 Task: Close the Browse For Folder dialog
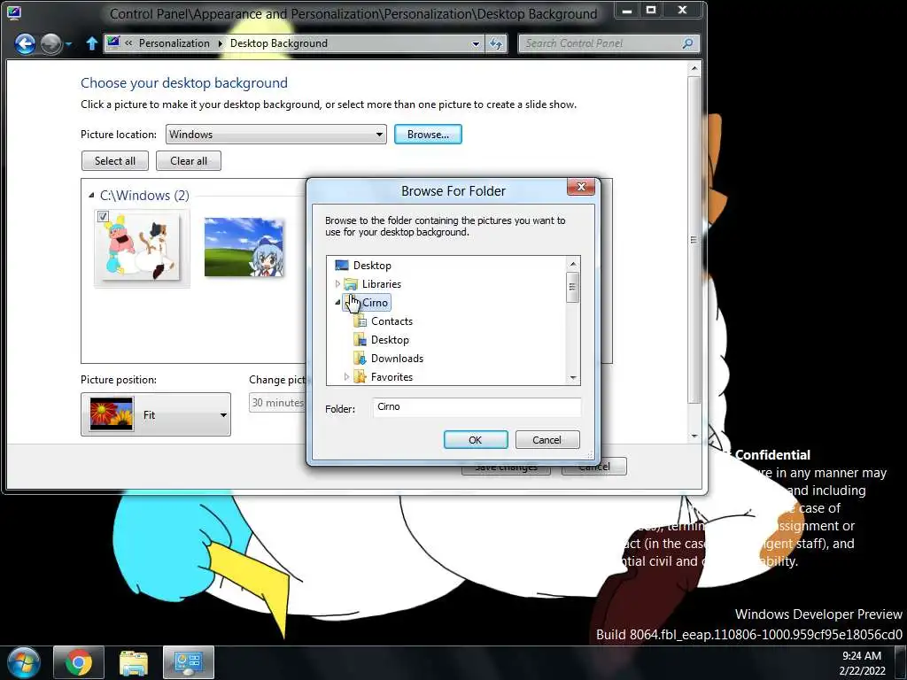pyautogui.click(x=581, y=187)
